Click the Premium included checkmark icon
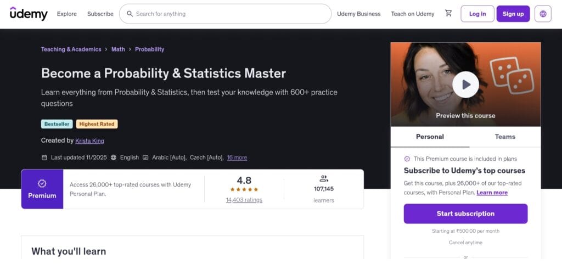This screenshot has width=562, height=264. point(407,159)
